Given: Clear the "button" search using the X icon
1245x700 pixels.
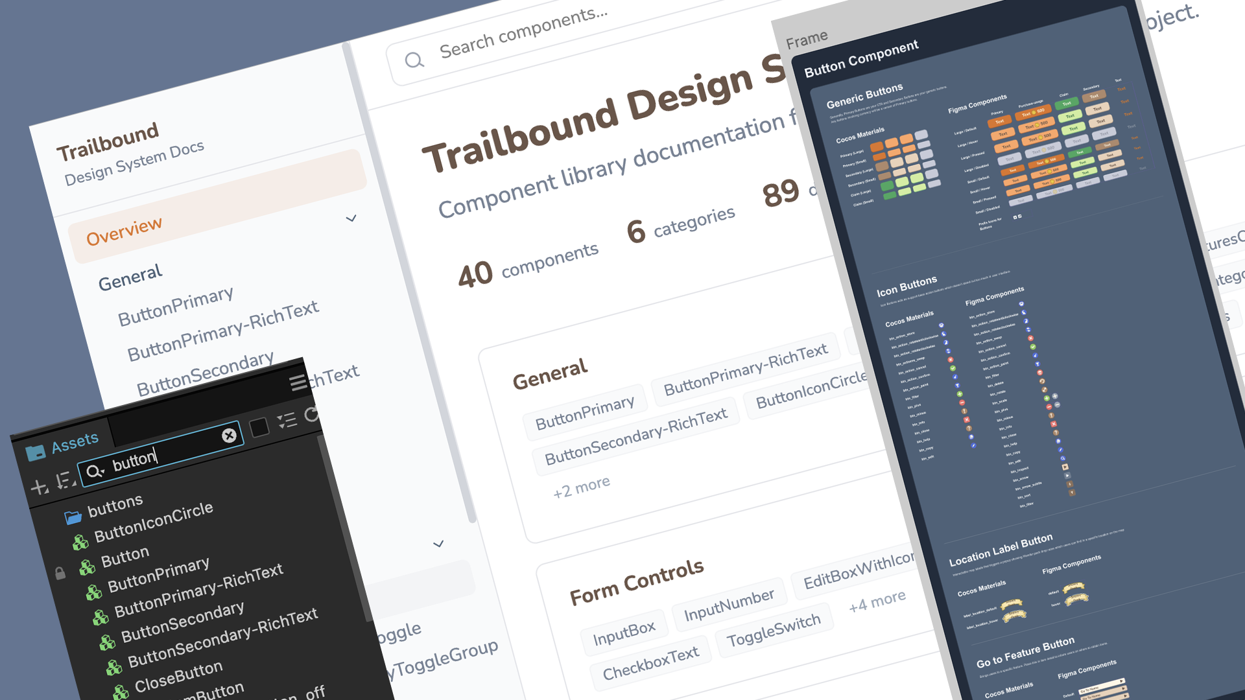Looking at the screenshot, I should (229, 436).
